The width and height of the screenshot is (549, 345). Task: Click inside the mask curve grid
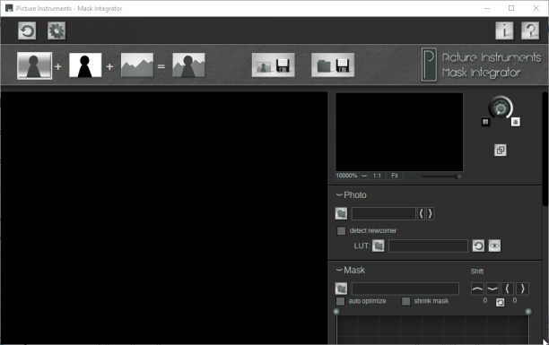432,329
